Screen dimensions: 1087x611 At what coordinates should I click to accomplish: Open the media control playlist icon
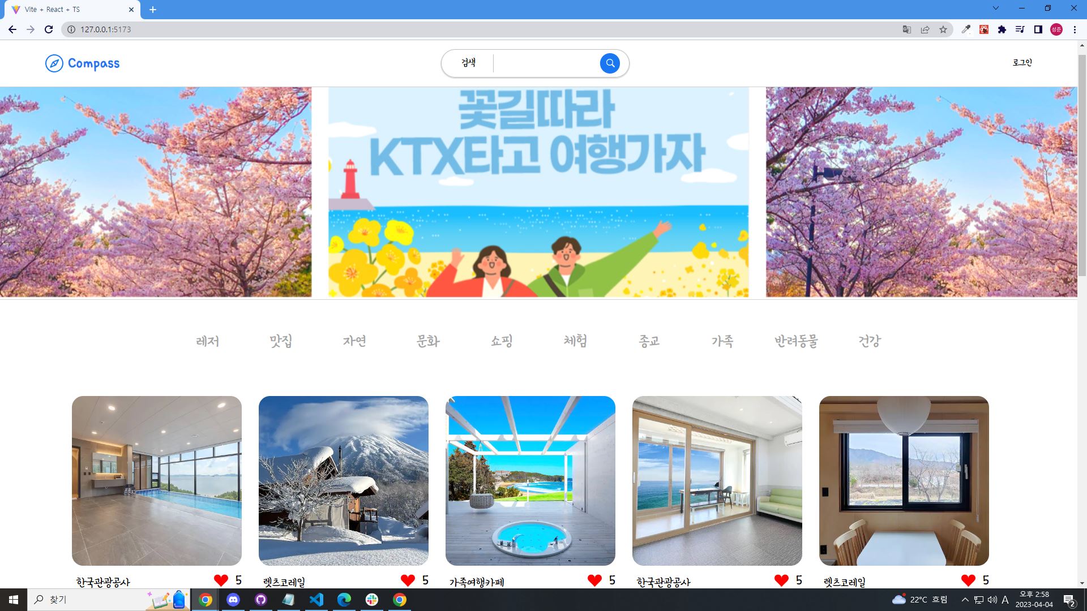coord(1020,29)
